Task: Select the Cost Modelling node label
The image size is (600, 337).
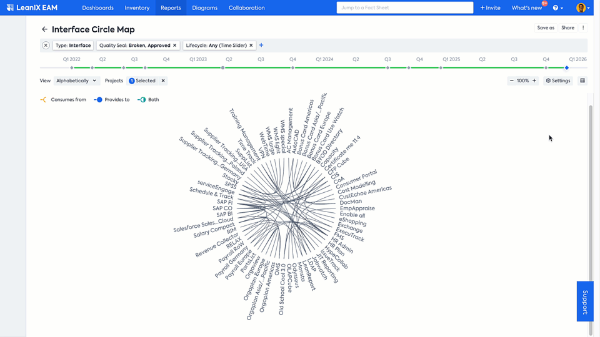Action: pos(356,187)
